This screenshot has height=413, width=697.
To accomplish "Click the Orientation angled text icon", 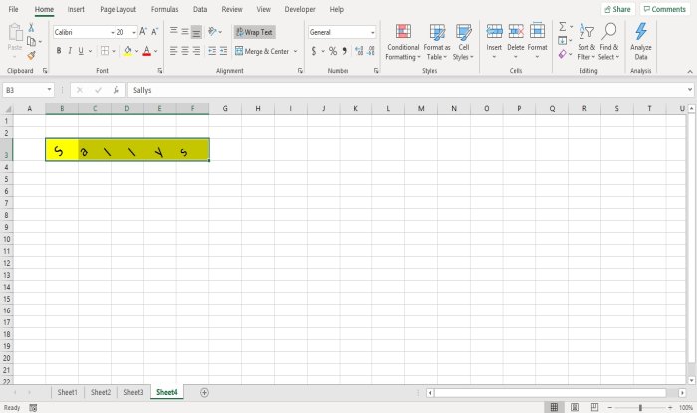I will 212,32.
